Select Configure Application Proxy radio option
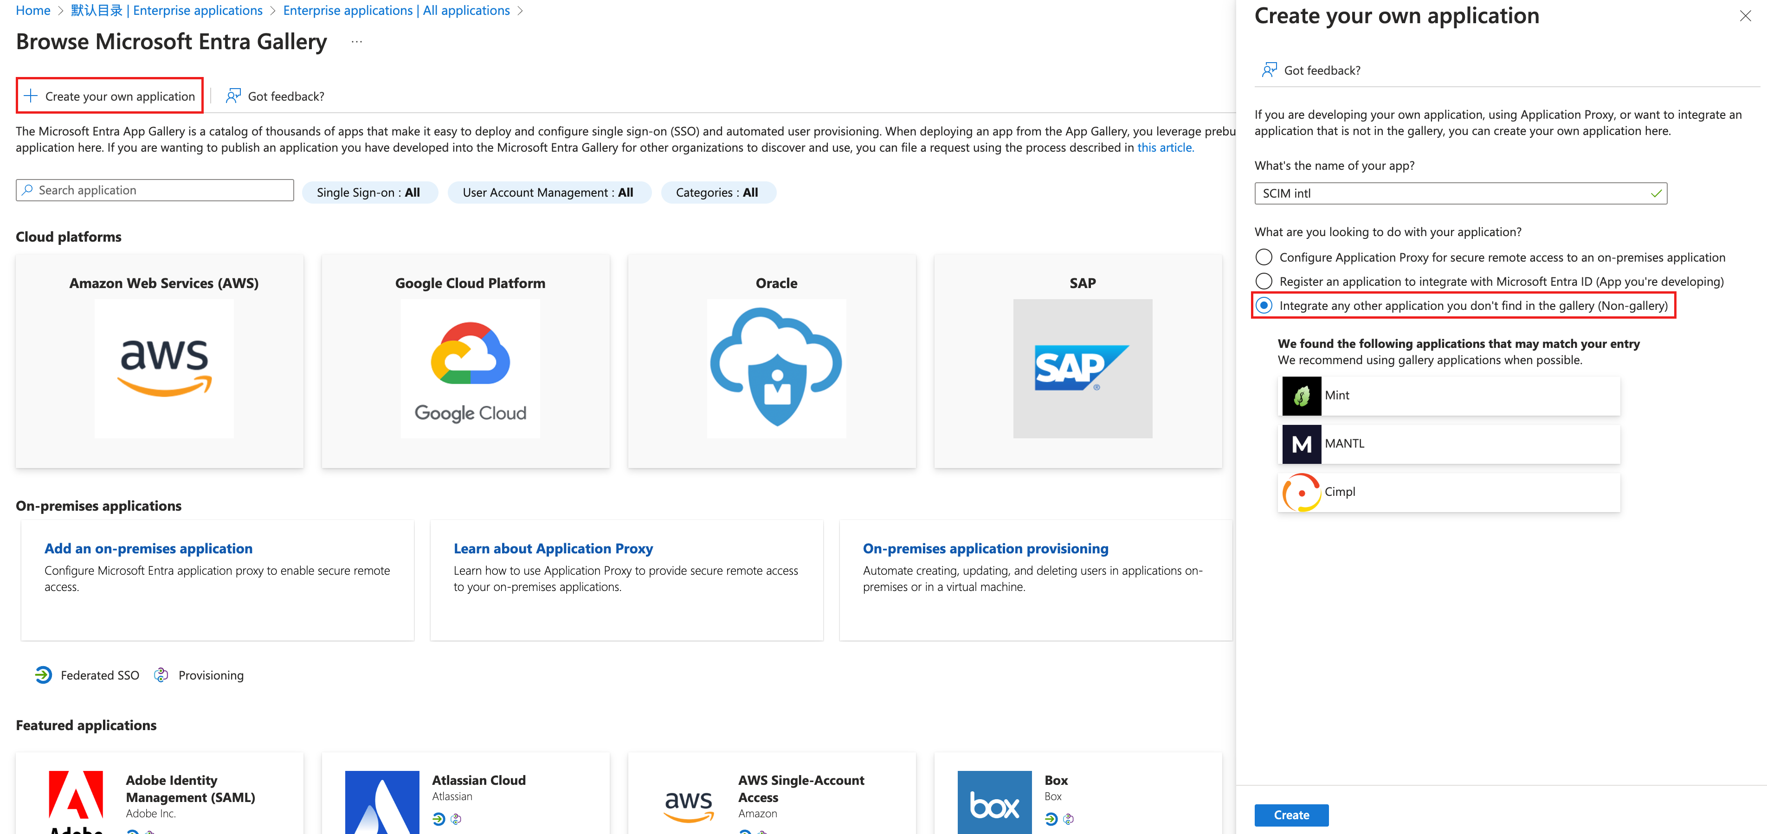The image size is (1767, 834). [x=1264, y=257]
